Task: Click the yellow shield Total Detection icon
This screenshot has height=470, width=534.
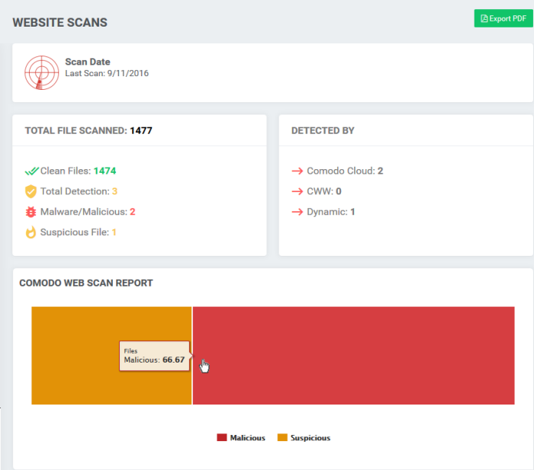Action: coord(31,191)
